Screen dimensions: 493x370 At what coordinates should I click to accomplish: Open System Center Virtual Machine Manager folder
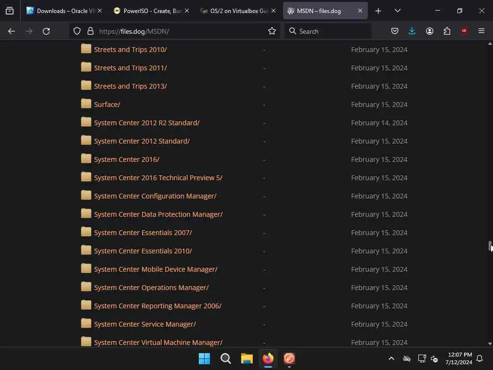coord(158,343)
